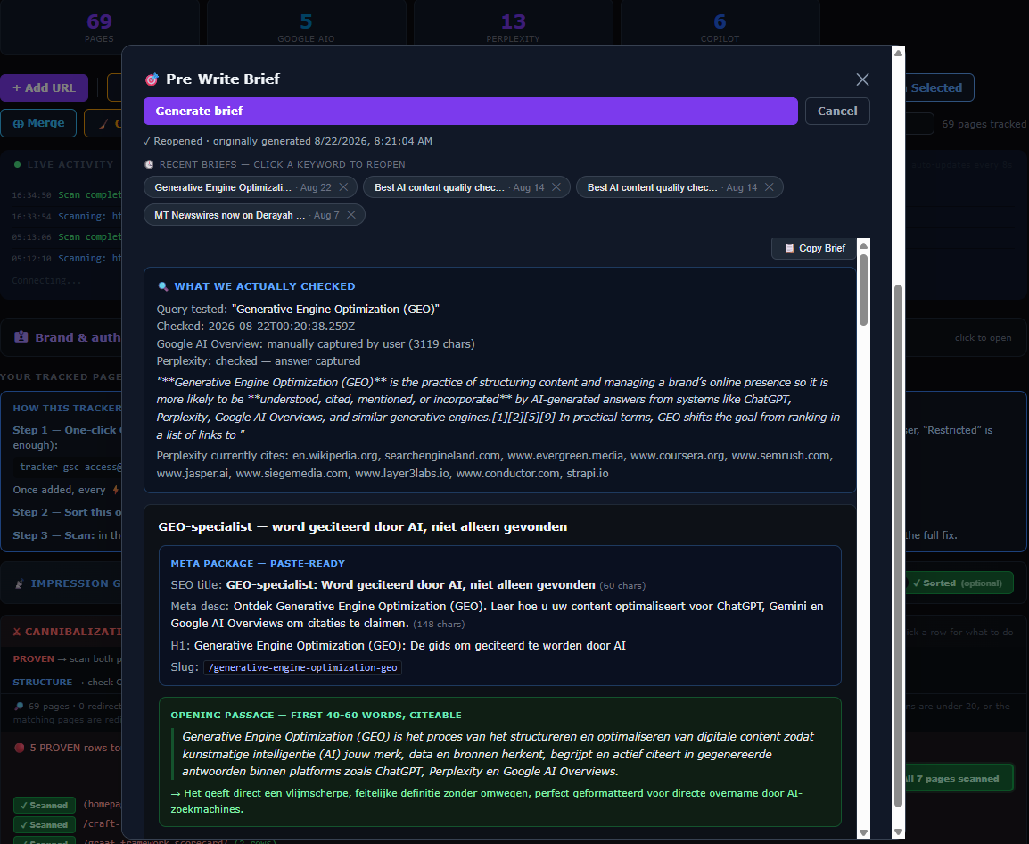Click the dialog outer scrollbar thumb

point(899,545)
